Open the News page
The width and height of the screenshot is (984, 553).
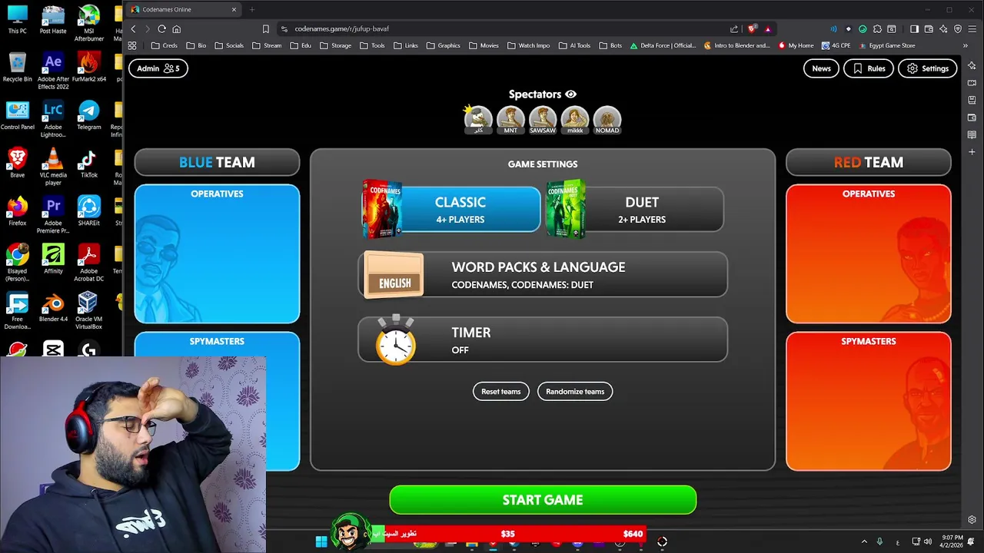coord(821,68)
